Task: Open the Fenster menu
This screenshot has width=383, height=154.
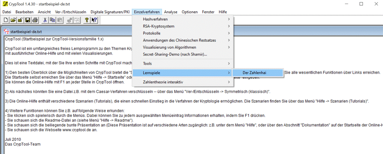Action: (208, 12)
